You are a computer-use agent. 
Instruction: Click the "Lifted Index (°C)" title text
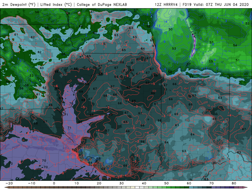pos(56,4)
